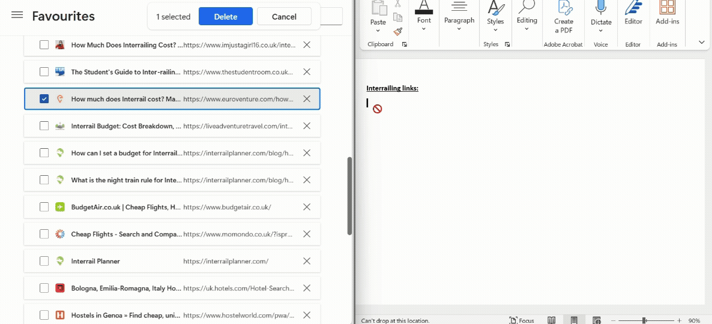Expand the Dictate dropdown arrow
Screen dimensions: 712x324
[x=601, y=31]
